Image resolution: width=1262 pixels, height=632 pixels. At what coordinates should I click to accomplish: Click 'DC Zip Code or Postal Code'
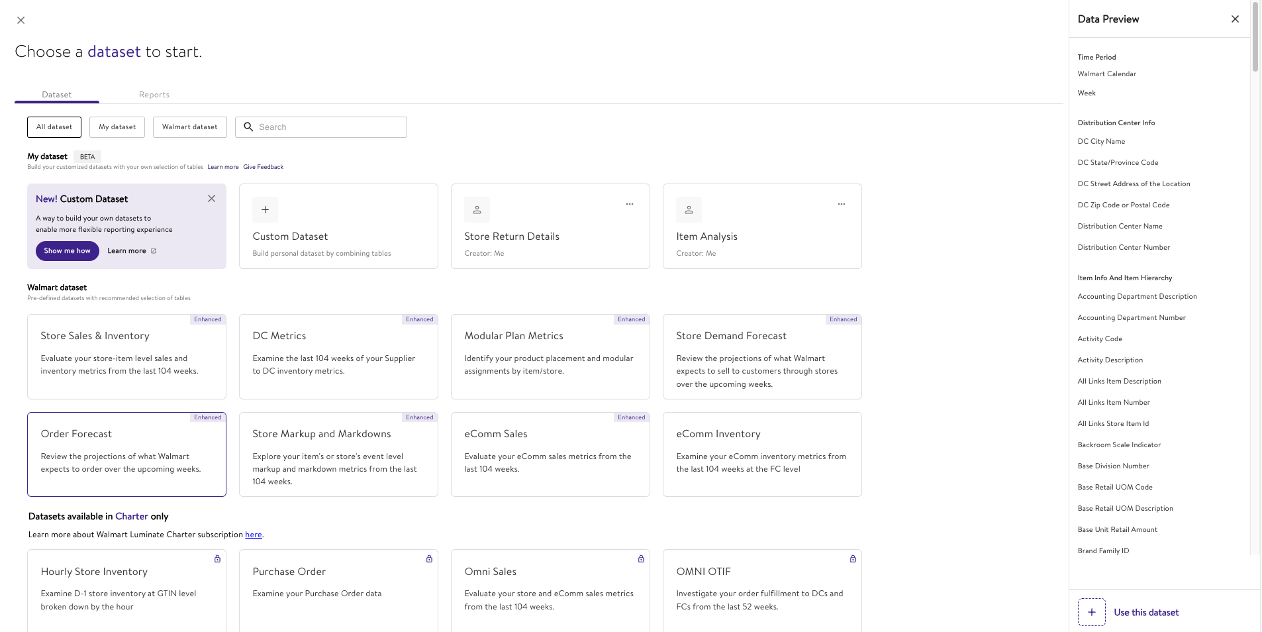pyautogui.click(x=1124, y=205)
